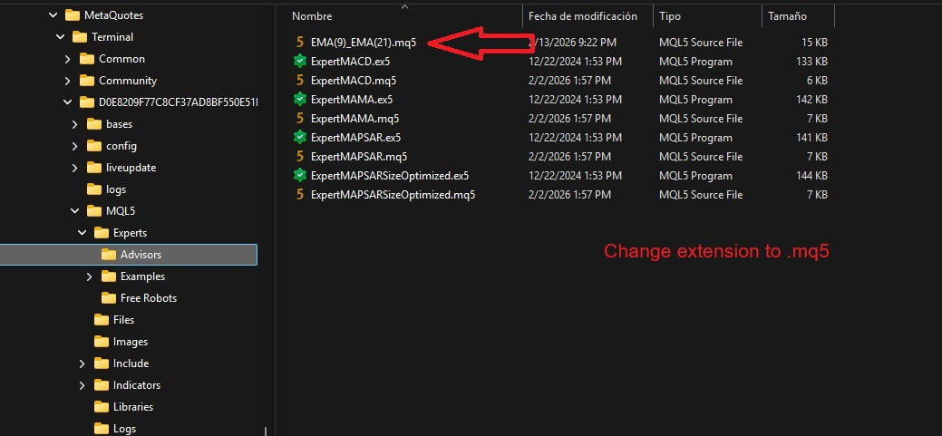Image resolution: width=942 pixels, height=436 pixels.
Task: Select ExpertMAPSARSizeOptimized.ex5 program icon
Action: coord(299,176)
